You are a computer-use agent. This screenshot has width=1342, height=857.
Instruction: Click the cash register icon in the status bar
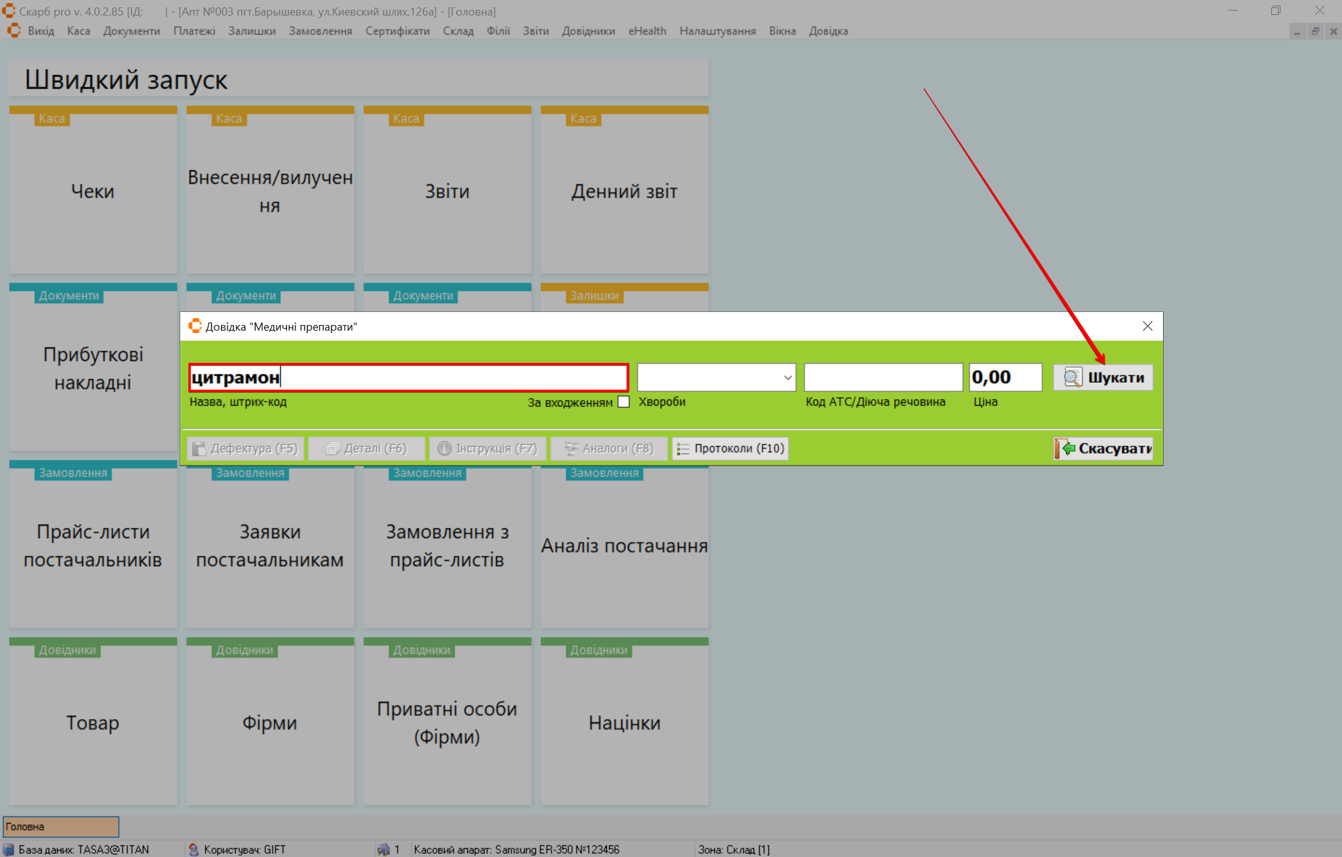tap(384, 849)
